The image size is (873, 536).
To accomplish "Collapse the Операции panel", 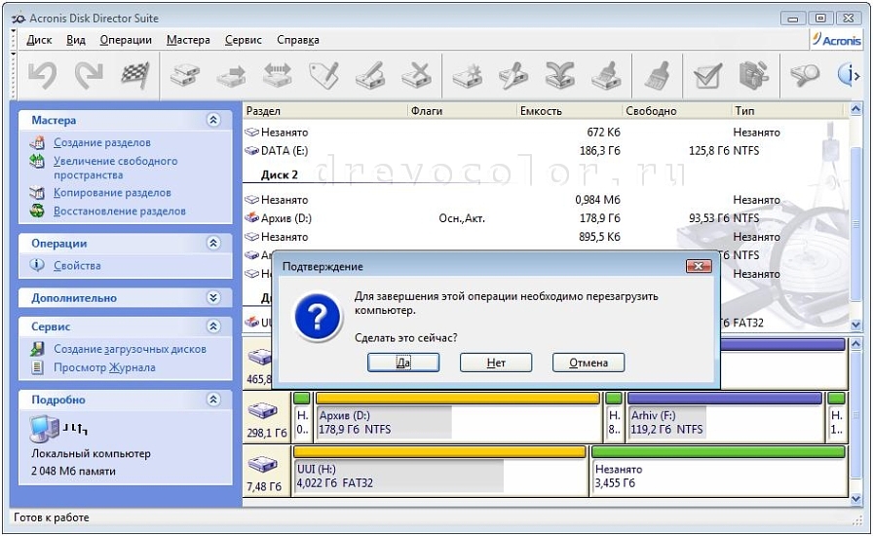I will [213, 243].
